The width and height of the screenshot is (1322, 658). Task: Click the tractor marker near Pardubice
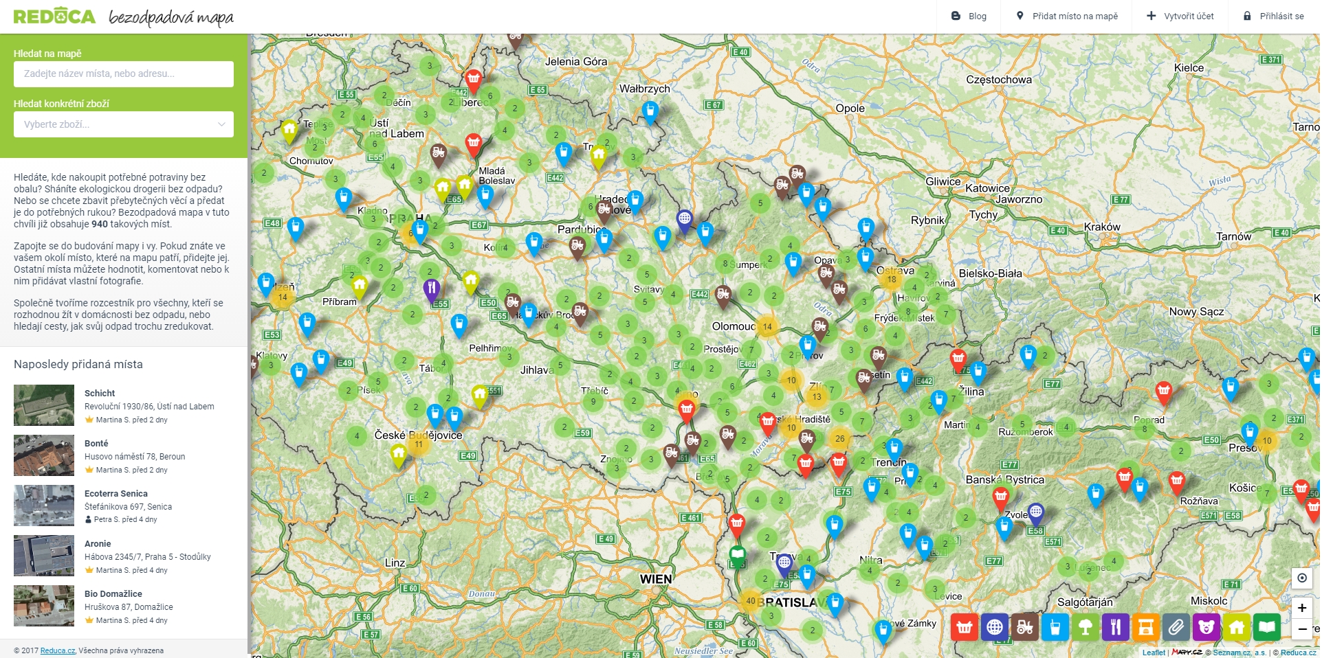click(577, 247)
